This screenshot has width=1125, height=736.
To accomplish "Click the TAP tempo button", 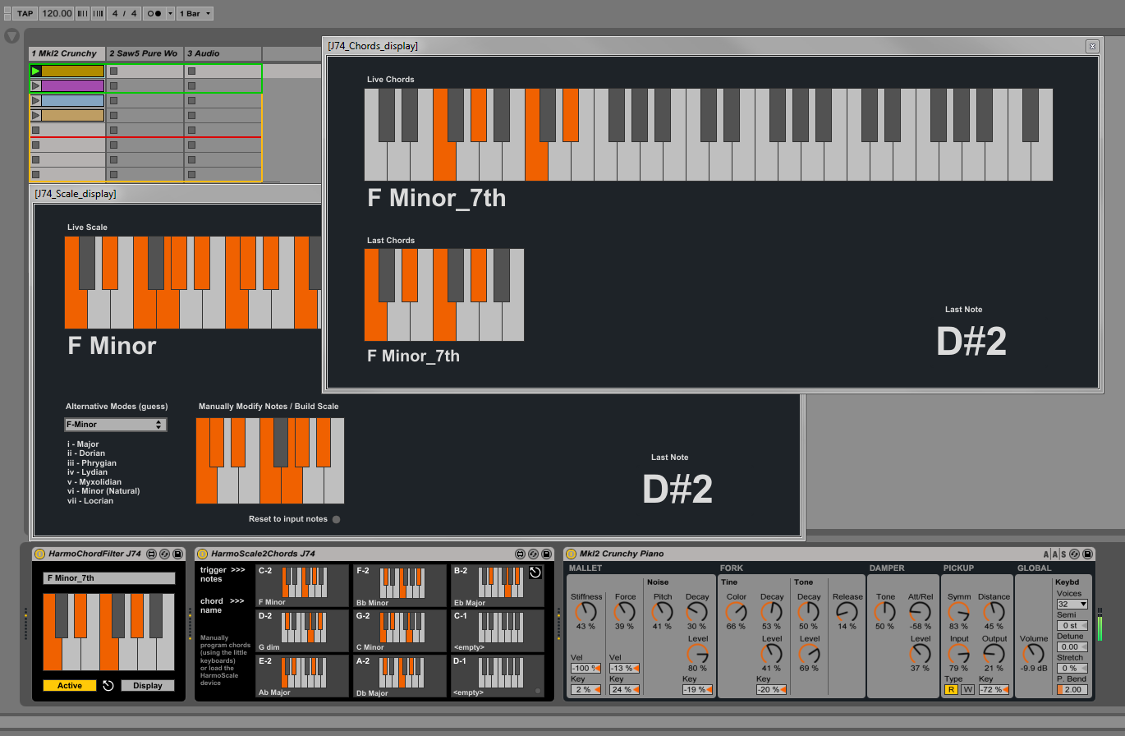I will (x=25, y=13).
